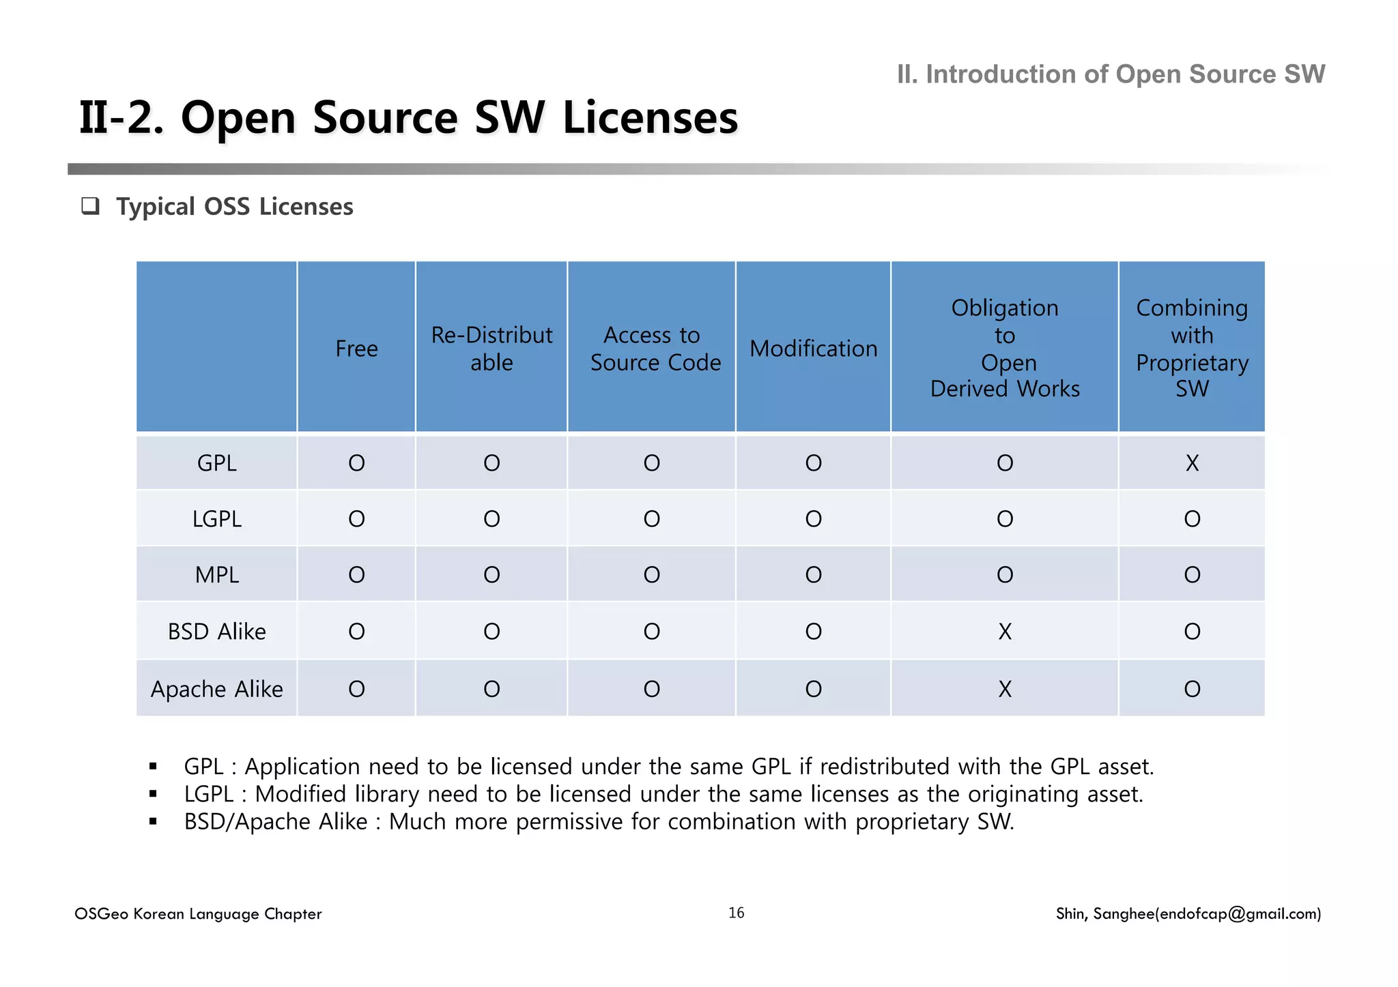Select the MPL row label
The width and height of the screenshot is (1398, 987).
(x=217, y=575)
